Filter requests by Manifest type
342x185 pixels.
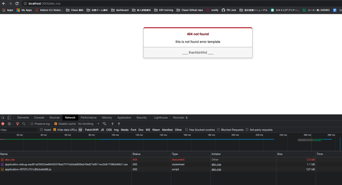click(x=167, y=130)
